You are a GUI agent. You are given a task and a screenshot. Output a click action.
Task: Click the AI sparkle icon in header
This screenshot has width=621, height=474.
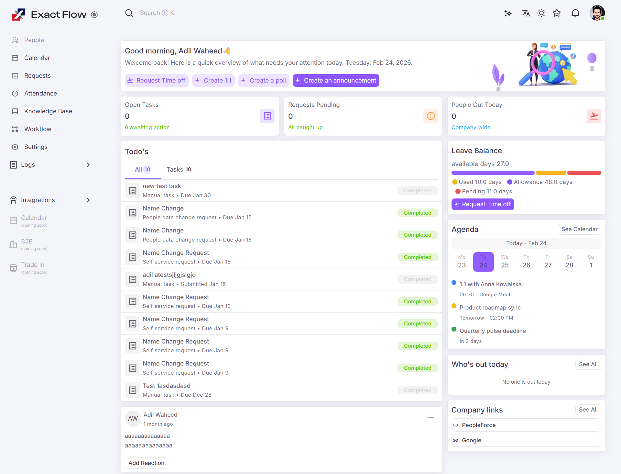[x=508, y=13]
